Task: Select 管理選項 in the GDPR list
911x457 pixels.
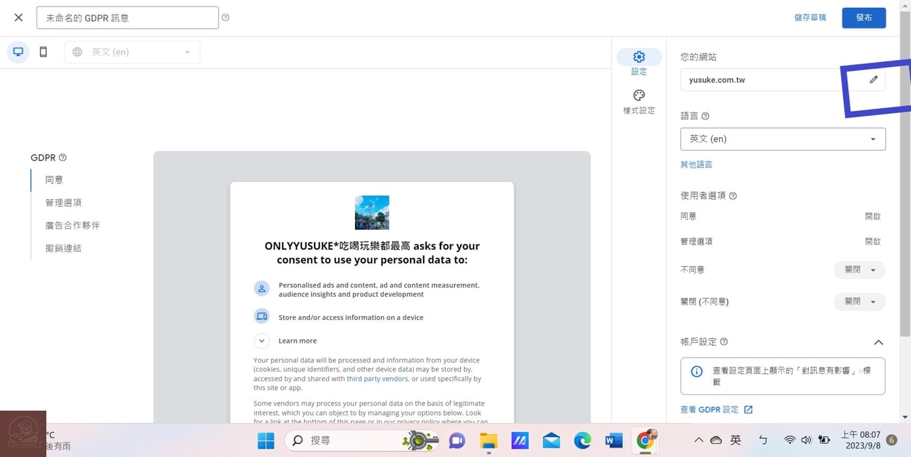Action: (x=63, y=202)
